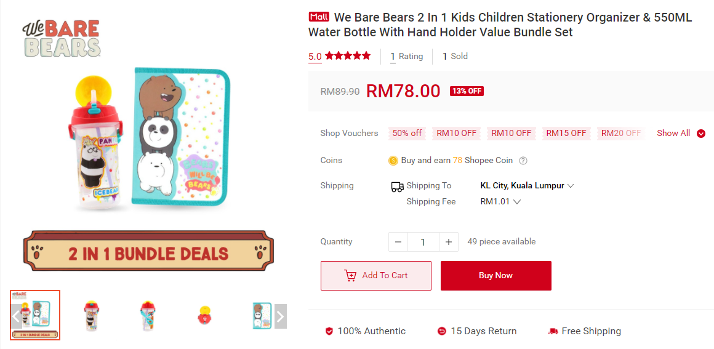Click the 15 Days Return icon
This screenshot has width=714, height=349.
(x=441, y=331)
